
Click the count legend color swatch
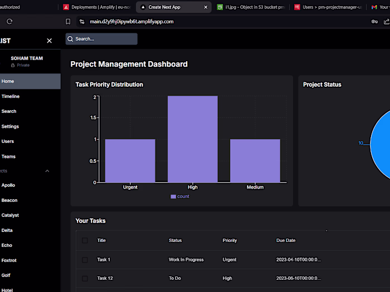coord(173,197)
